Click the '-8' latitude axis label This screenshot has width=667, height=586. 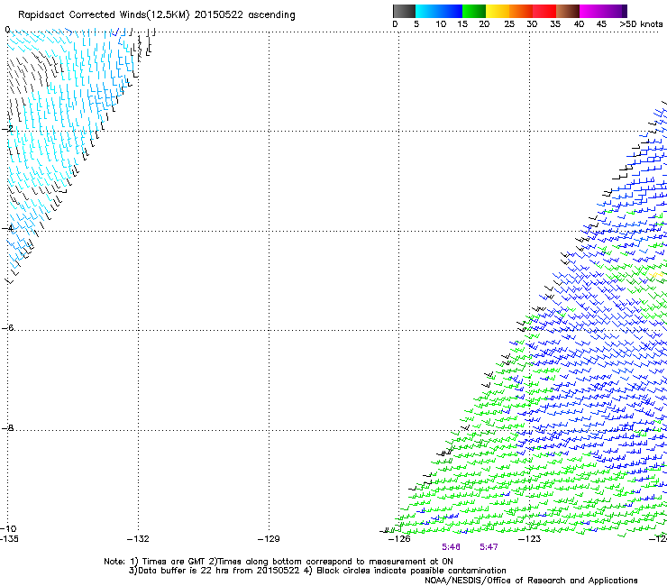[x=7, y=427]
